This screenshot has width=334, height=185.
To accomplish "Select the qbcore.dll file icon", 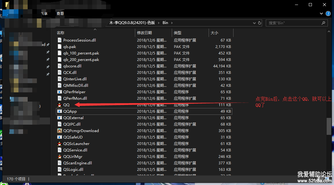I will 60,66.
